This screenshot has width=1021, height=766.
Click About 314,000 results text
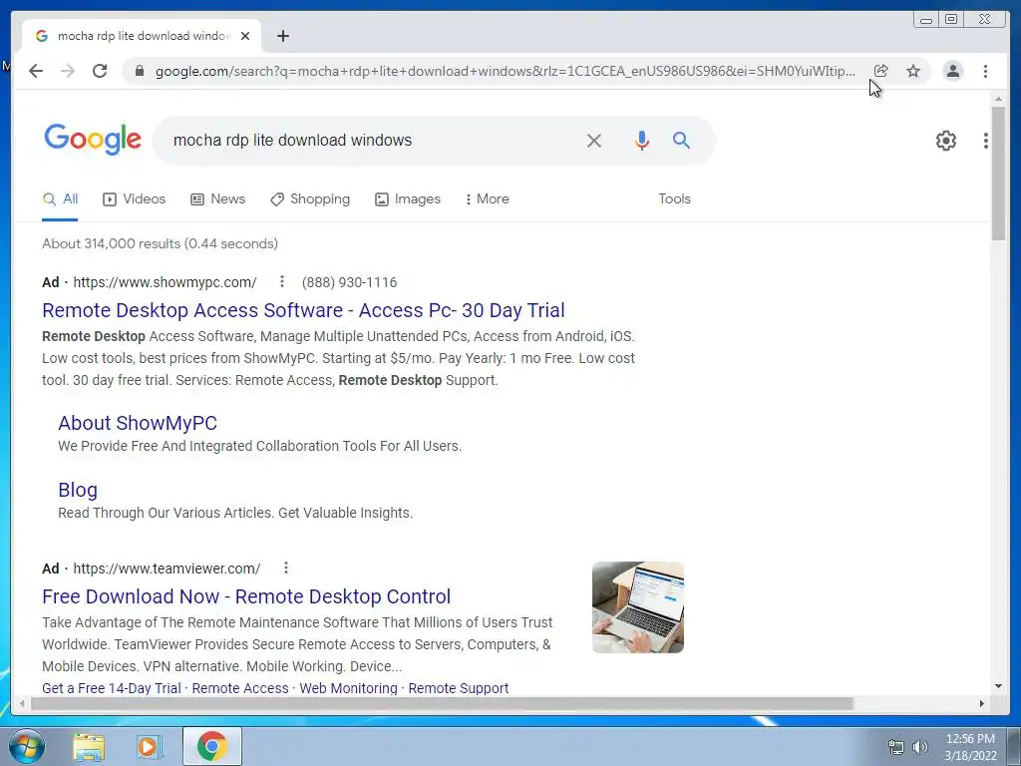161,243
